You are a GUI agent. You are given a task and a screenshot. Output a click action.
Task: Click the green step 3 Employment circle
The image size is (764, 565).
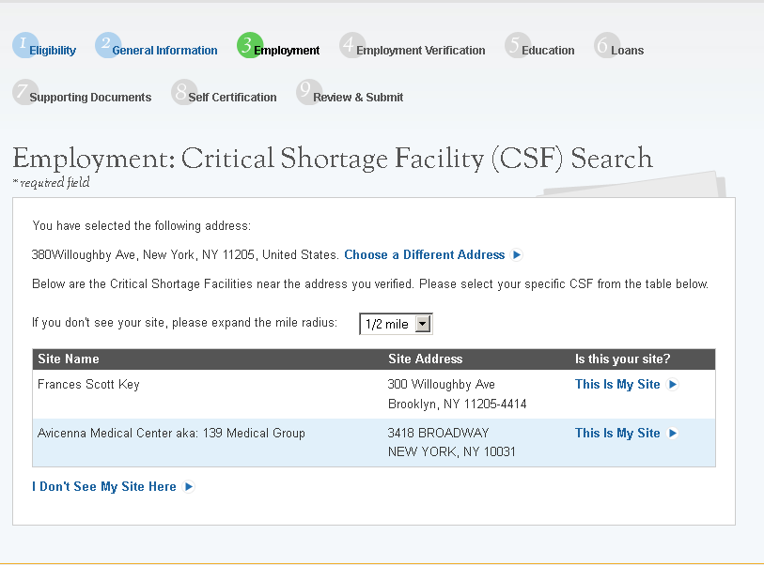[x=249, y=45]
